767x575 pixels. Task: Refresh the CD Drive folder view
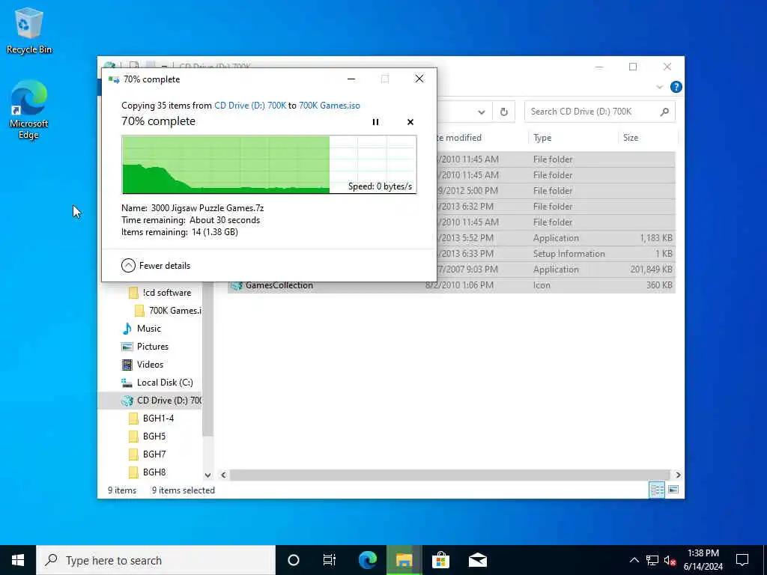pos(504,112)
